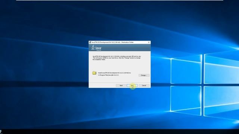Image resolution: width=239 pixels, height=134 pixels.
Task: Click the Java logo in installer banner
Action: [96, 48]
